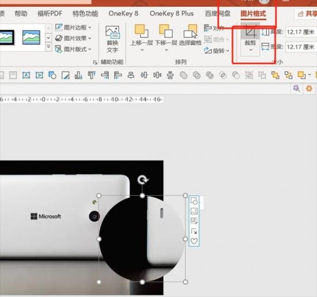317x297 pixels.
Task: Click the align right toolbar icon
Action: (105, 75)
